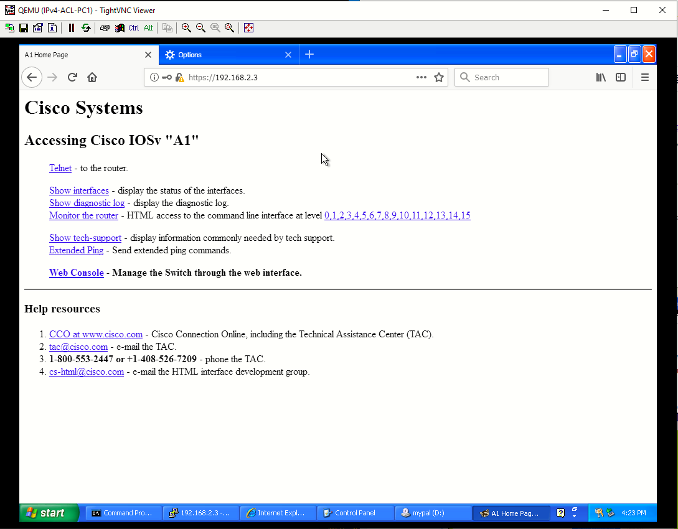The height and width of the screenshot is (529, 678).
Task: Bookmark this page with the star
Action: pos(439,77)
